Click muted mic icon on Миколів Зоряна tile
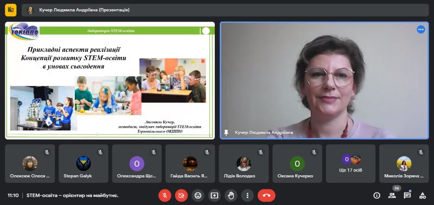The image size is (434, 205). pyautogui.click(x=421, y=153)
